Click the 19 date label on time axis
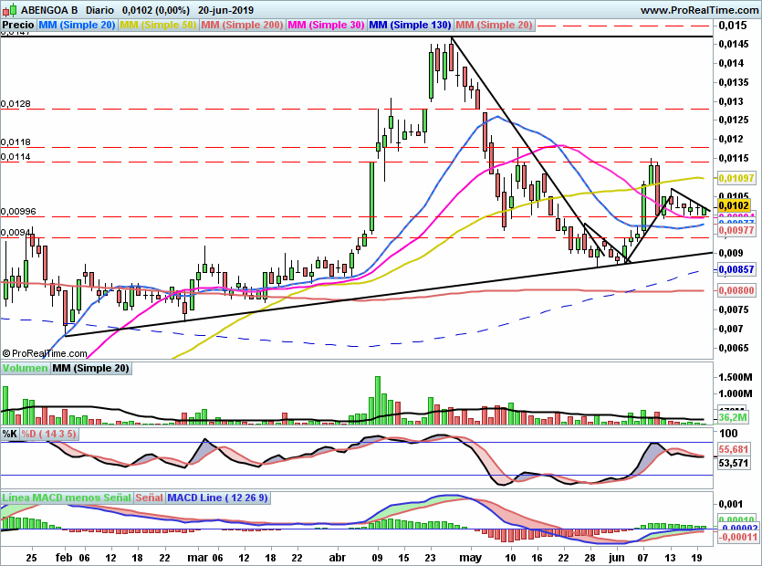The height and width of the screenshot is (566, 762). click(696, 557)
